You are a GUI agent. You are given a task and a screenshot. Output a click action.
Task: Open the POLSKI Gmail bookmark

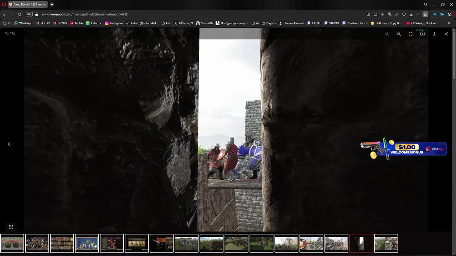[x=43, y=23]
